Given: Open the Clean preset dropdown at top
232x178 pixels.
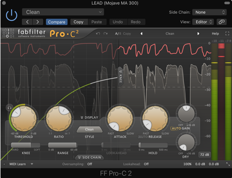Looking at the screenshot, I should coord(63,12).
